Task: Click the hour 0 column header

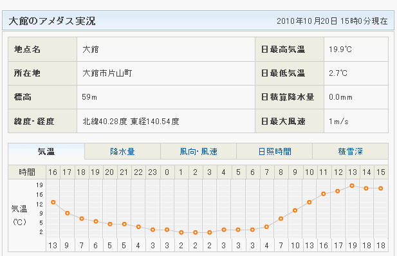Action: coord(167,172)
